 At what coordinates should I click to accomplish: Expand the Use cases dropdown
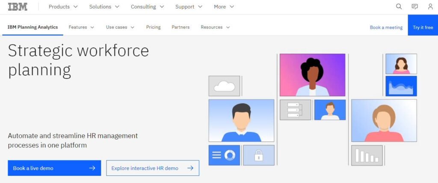(120, 27)
